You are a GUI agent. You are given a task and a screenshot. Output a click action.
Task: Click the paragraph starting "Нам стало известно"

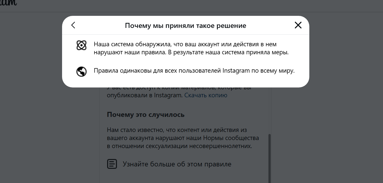[183, 138]
